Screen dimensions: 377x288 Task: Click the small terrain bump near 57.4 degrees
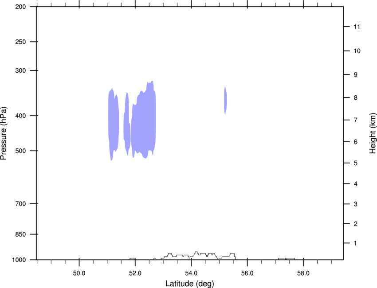click(x=287, y=259)
